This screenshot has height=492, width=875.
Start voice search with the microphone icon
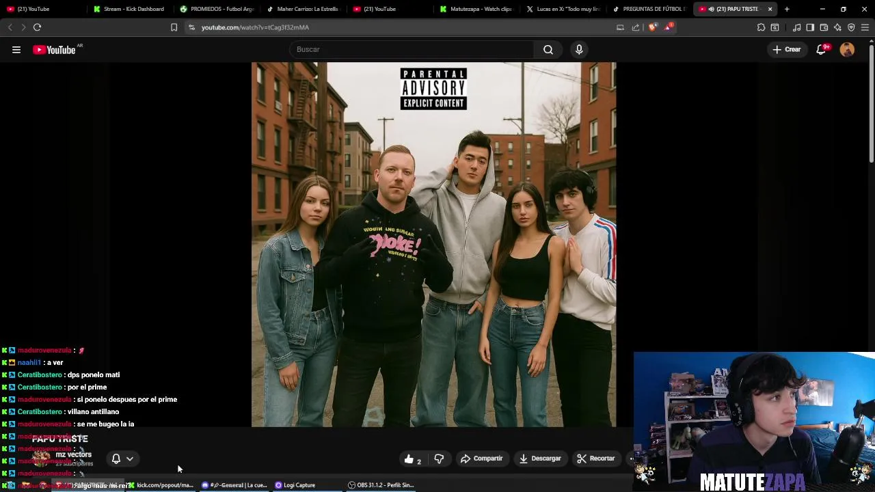click(579, 49)
